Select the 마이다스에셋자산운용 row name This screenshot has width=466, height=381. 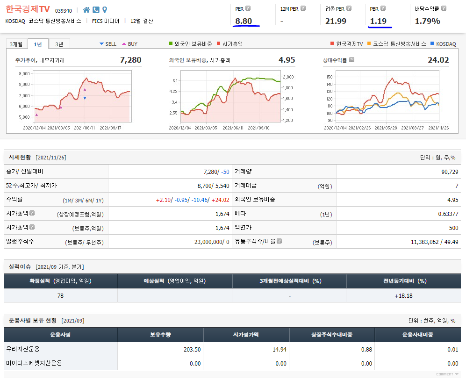pos(34,363)
